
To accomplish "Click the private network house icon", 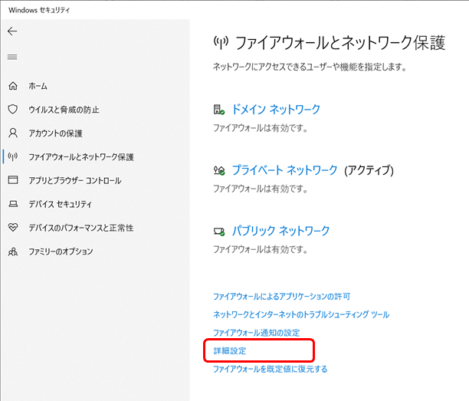I will tap(219, 170).
